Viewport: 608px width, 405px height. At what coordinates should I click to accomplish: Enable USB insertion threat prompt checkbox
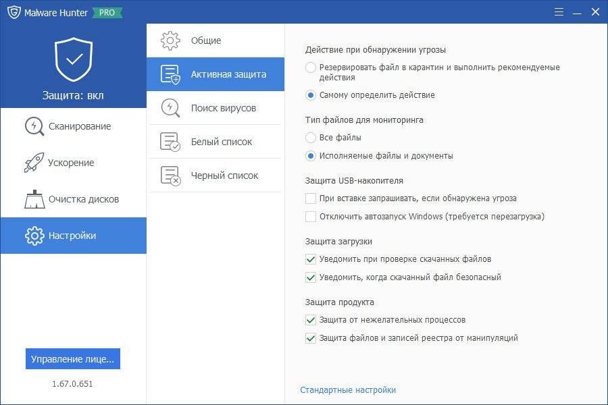[x=311, y=198]
